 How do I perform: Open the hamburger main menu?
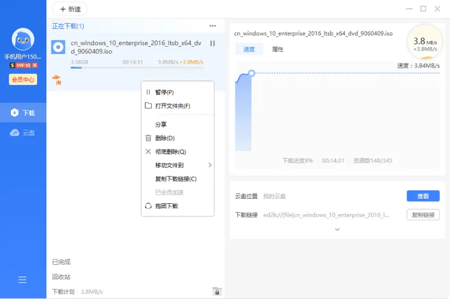(x=23, y=279)
